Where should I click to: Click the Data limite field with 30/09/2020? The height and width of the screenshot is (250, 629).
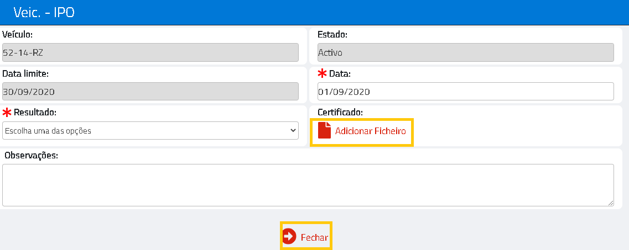150,92
